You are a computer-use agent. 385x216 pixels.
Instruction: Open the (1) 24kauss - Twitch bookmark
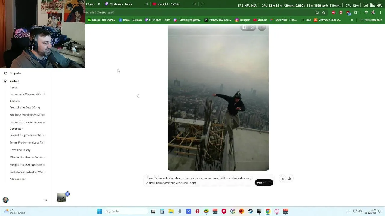(x=158, y=20)
